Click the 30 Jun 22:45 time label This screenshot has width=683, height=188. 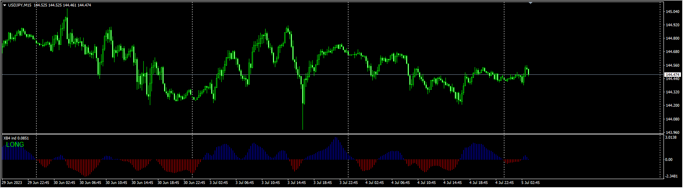195,183
